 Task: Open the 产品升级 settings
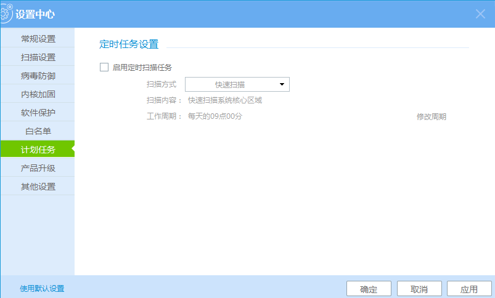pos(38,168)
